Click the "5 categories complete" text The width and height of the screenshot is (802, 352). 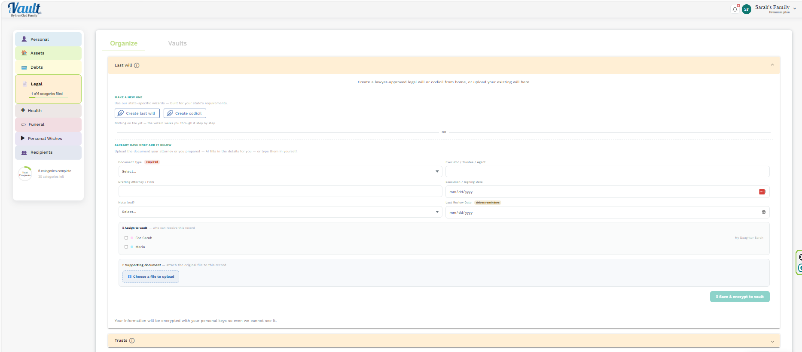tap(55, 171)
